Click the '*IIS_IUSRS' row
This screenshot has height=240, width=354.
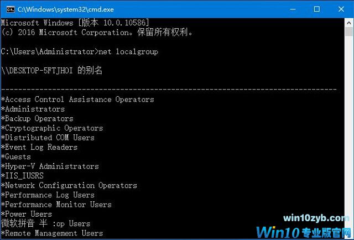click(x=22, y=176)
